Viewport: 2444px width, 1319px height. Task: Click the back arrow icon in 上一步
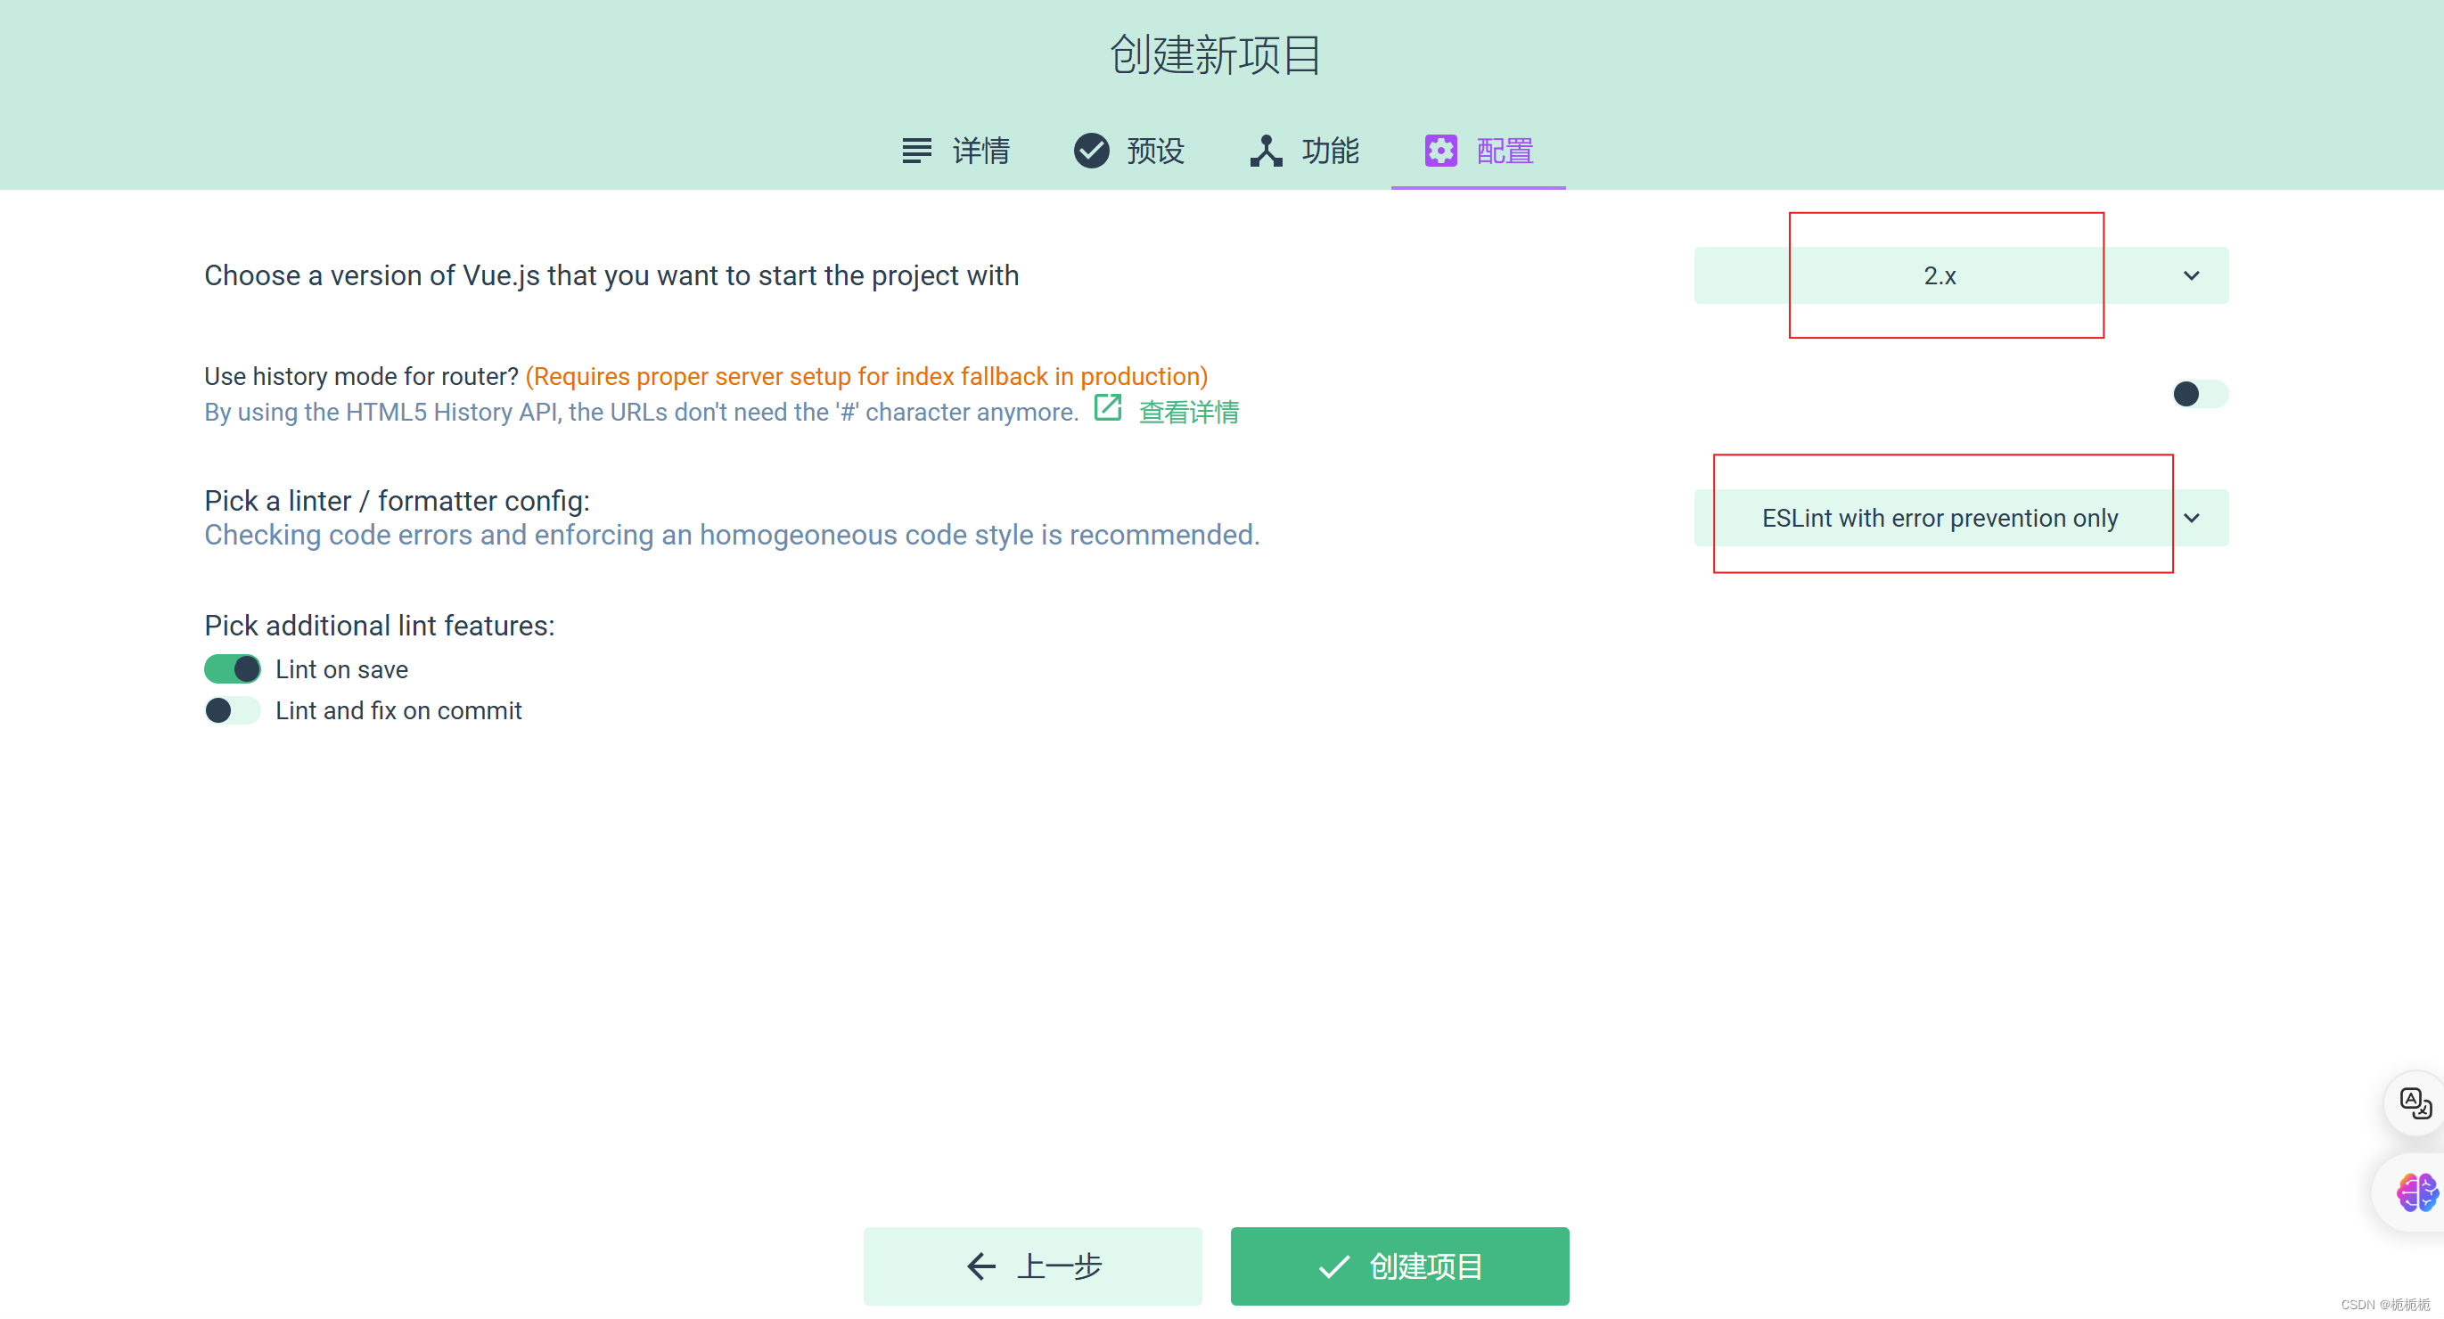980,1266
